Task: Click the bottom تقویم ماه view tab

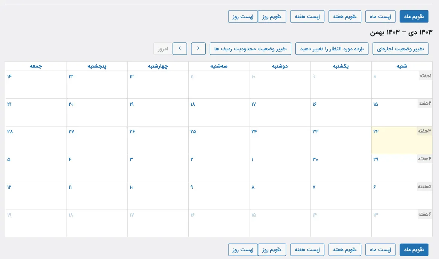Action: pyautogui.click(x=414, y=250)
